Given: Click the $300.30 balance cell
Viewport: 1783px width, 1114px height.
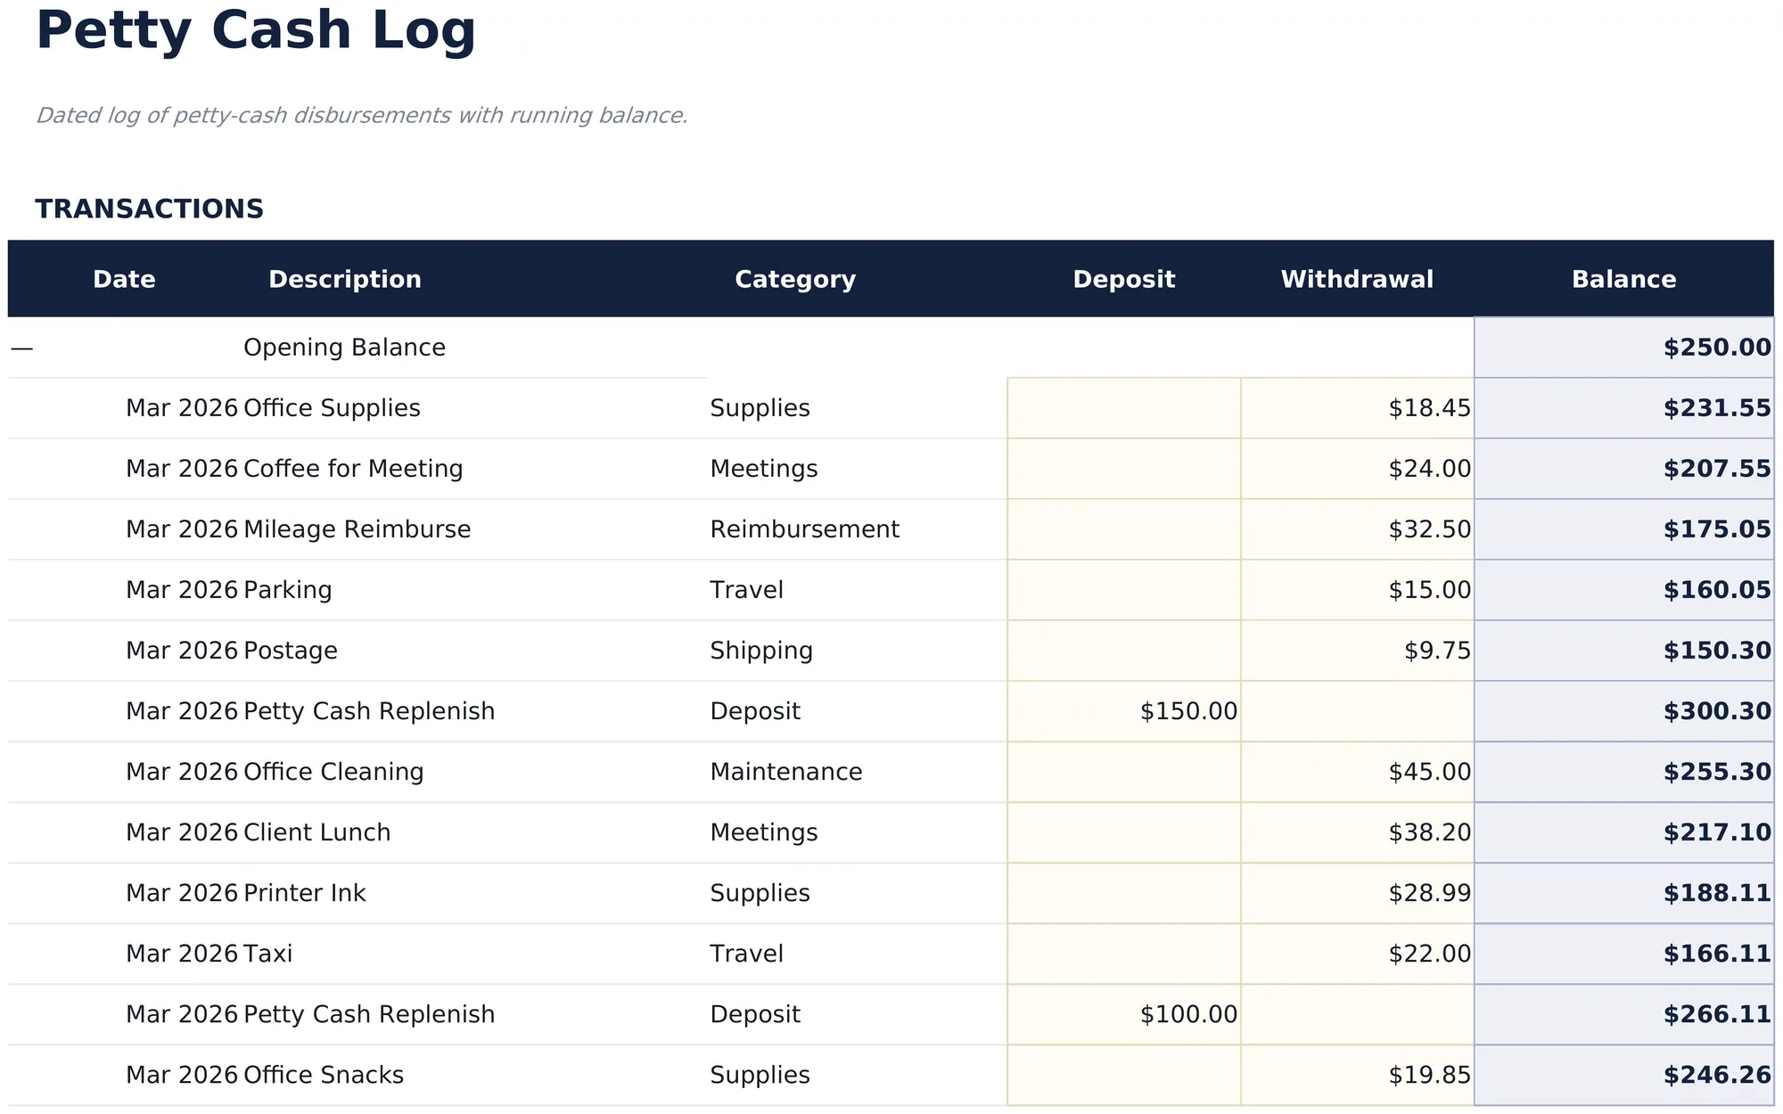Looking at the screenshot, I should click(1624, 711).
